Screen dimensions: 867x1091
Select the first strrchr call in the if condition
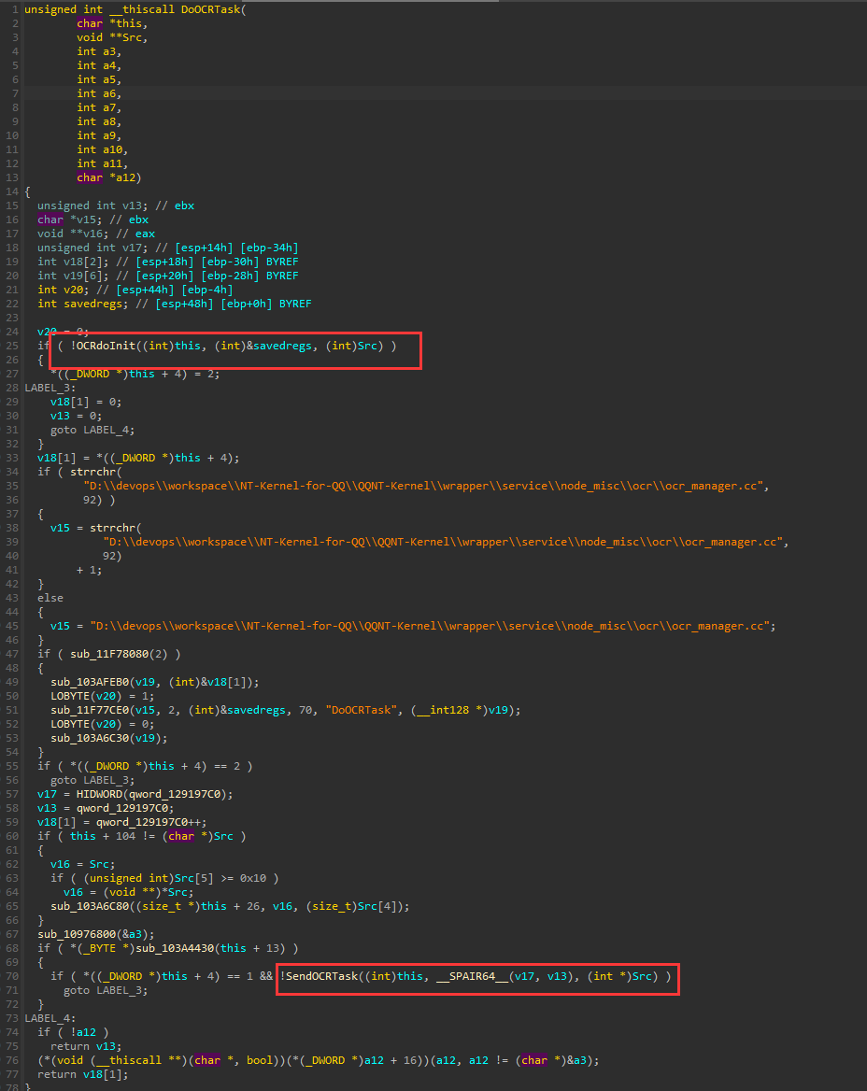tap(95, 472)
